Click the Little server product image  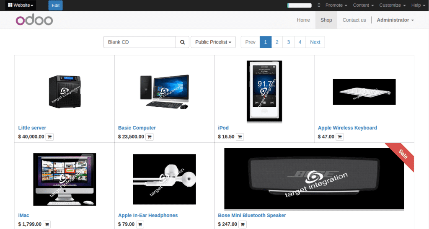[65, 92]
